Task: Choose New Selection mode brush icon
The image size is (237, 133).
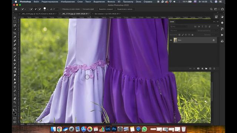Action: tap(31, 9)
